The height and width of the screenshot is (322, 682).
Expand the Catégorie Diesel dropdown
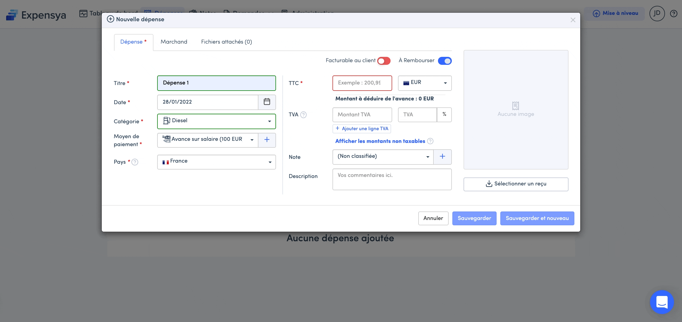coord(216,121)
